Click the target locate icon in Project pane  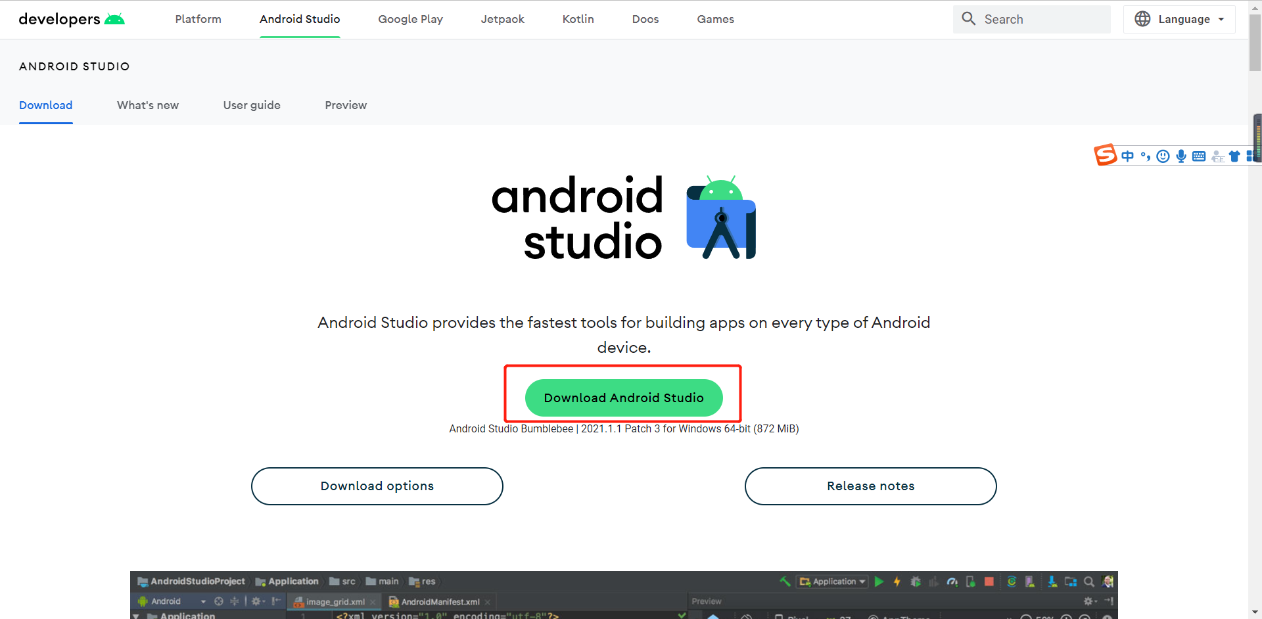pyautogui.click(x=219, y=601)
